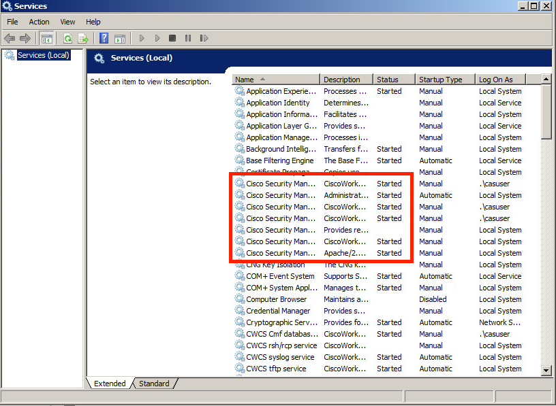The image size is (556, 406).
Task: Click the Export List toolbar icon
Action: (x=83, y=38)
